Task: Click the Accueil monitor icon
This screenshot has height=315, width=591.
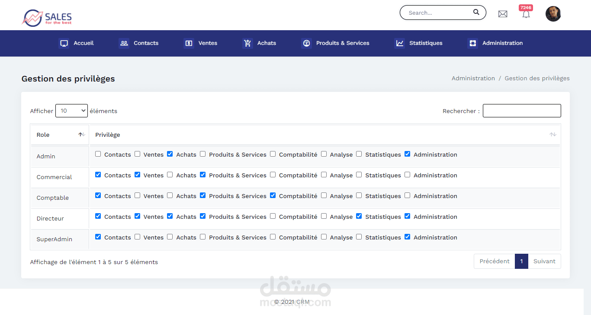Action: tap(64, 43)
